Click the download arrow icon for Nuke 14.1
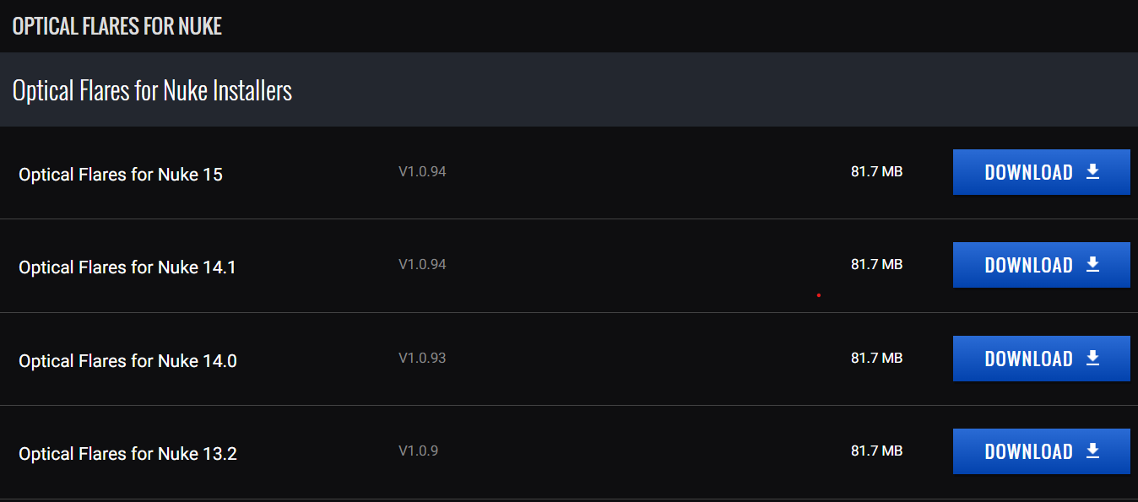This screenshot has width=1138, height=502. [1092, 265]
